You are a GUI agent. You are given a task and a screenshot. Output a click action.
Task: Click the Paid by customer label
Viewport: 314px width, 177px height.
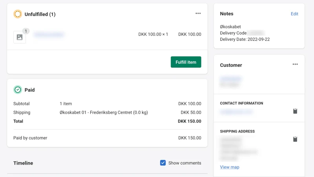click(x=30, y=138)
